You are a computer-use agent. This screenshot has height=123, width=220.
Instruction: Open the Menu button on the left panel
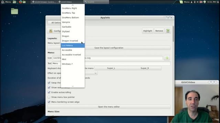pyautogui.click(x=6, y=2)
